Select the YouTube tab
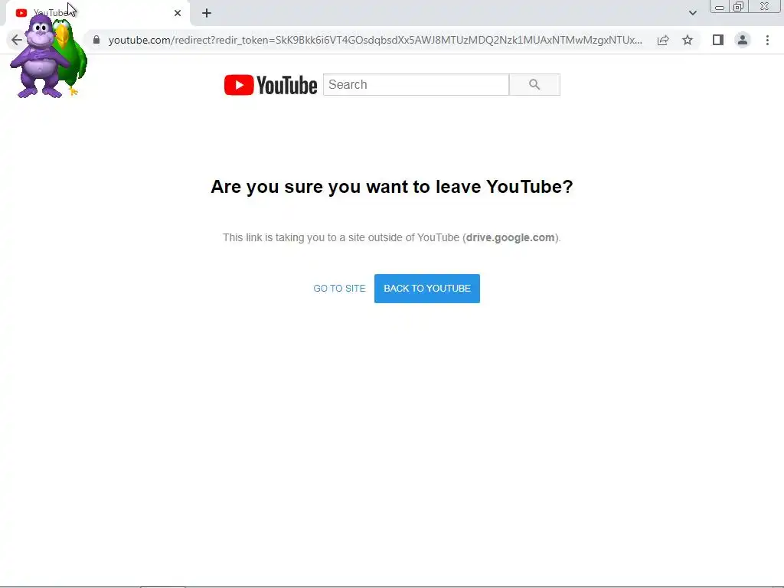Viewport: 784px width, 588px height. pyautogui.click(x=97, y=13)
